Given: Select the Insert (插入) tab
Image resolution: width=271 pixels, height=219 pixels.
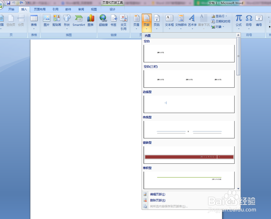Looking at the screenshot, I should point(24,9).
